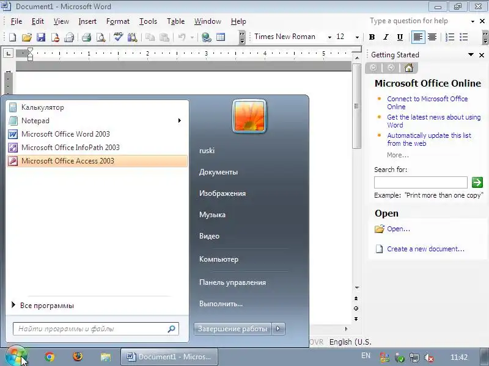Image resolution: width=489 pixels, height=366 pixels.
Task: Expand shutdown options arrow button
Action: point(279,329)
